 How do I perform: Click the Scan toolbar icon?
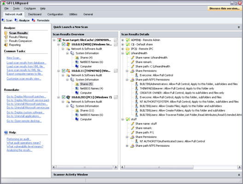tap(3, 20)
